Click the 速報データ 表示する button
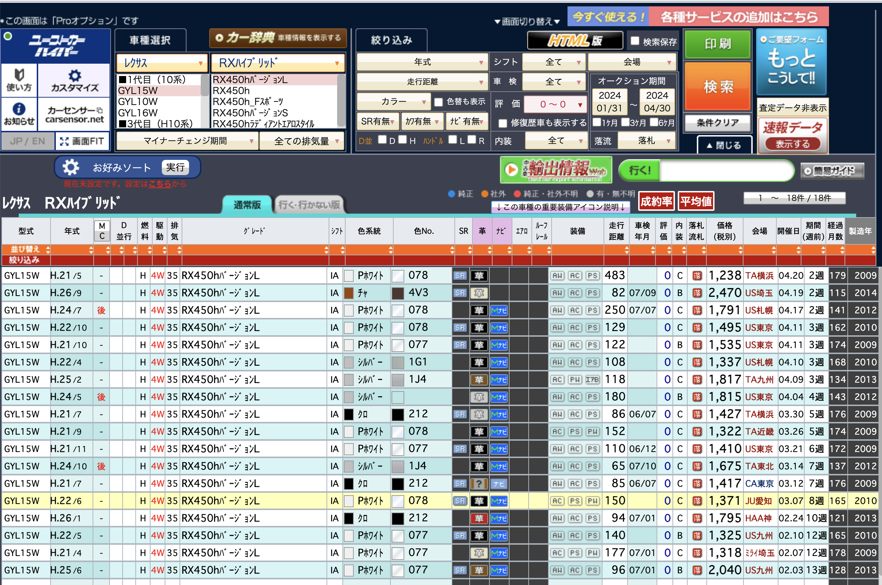Screen dimensions: 882x585 [793, 144]
